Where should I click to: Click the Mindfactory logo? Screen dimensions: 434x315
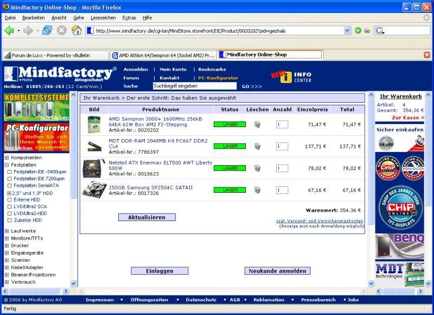coord(60,74)
